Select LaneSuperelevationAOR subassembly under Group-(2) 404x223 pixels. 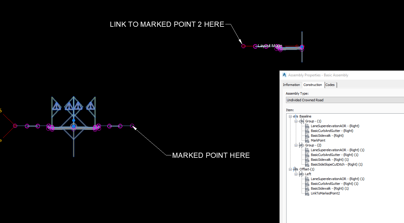click(337, 150)
